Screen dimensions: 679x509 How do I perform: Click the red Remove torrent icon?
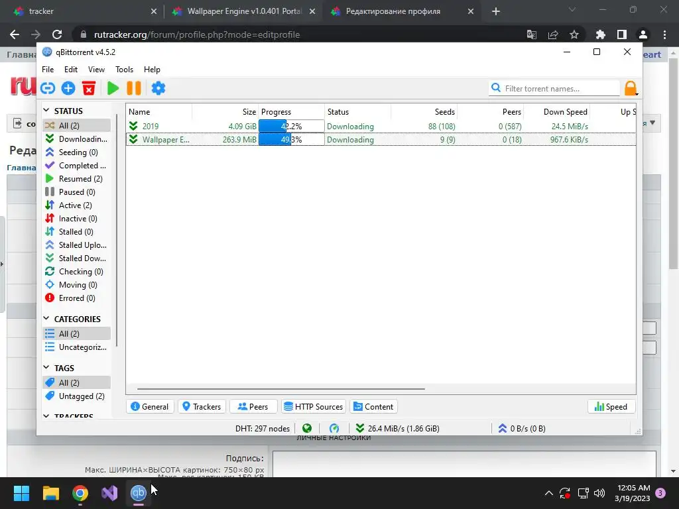coord(89,88)
